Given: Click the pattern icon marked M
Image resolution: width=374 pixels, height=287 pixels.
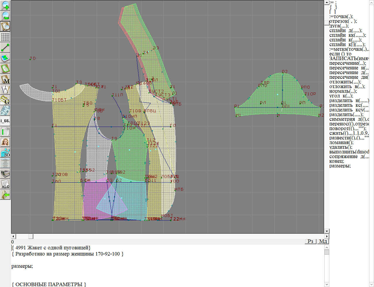Looking at the screenshot, I should pyautogui.click(x=5, y=79).
